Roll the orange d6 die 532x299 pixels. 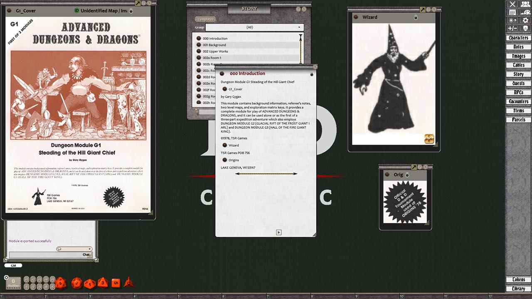[116, 282]
